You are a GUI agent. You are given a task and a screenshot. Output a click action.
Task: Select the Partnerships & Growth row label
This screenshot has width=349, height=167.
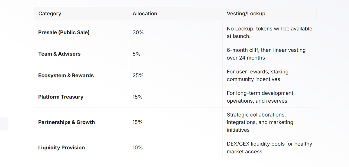click(66, 122)
